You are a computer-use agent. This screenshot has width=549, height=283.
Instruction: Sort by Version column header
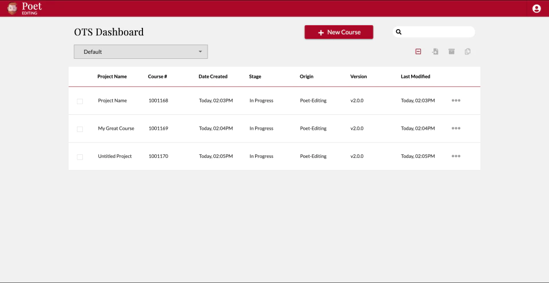pyautogui.click(x=359, y=77)
